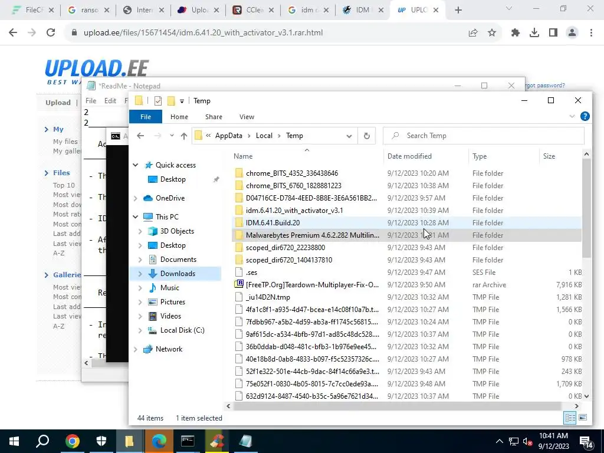
Task: Open a new Chrome tab with plus
Action: pyautogui.click(x=458, y=11)
